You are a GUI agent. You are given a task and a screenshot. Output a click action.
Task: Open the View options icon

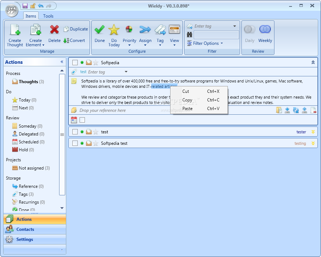point(174,29)
